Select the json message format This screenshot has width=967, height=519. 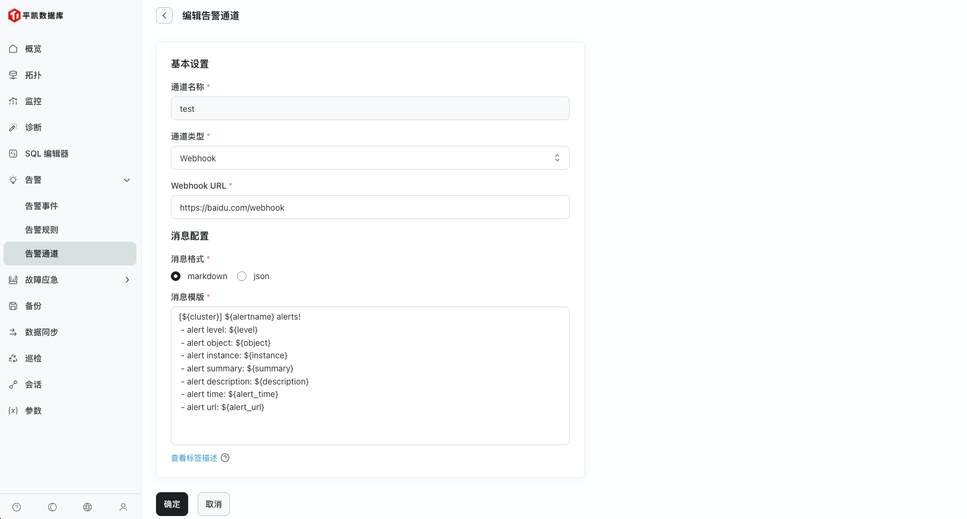[242, 276]
